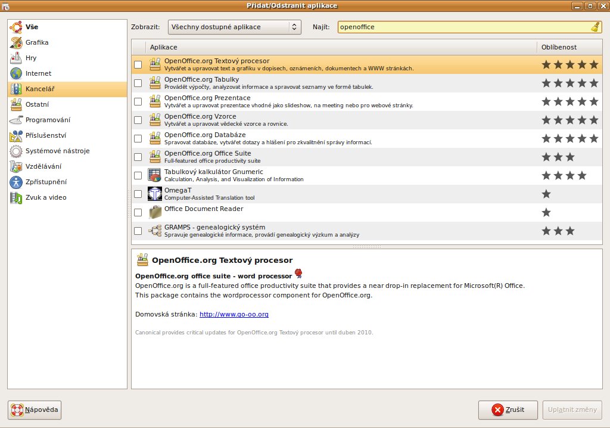The width and height of the screenshot is (610, 428).
Task: Click the OpenOffice.org Databáze app icon
Action: coord(155,138)
